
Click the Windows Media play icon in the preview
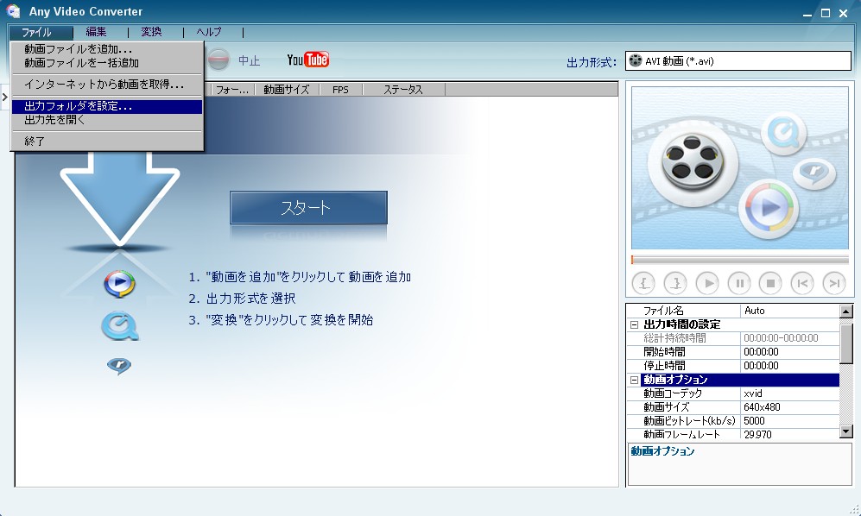tap(769, 207)
